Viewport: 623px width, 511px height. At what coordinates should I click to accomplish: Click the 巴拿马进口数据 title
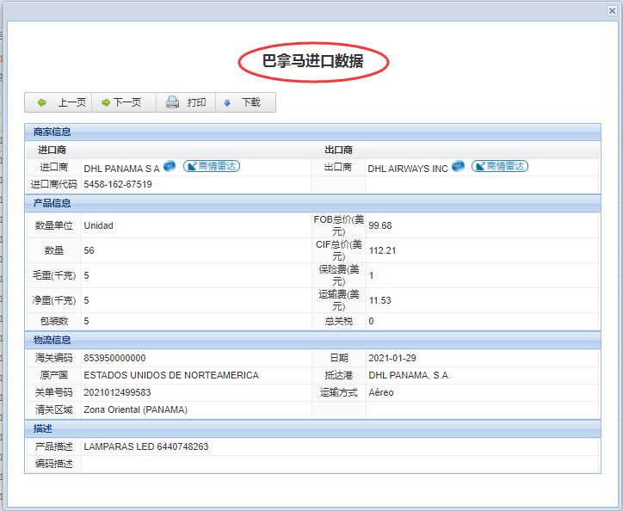click(312, 61)
